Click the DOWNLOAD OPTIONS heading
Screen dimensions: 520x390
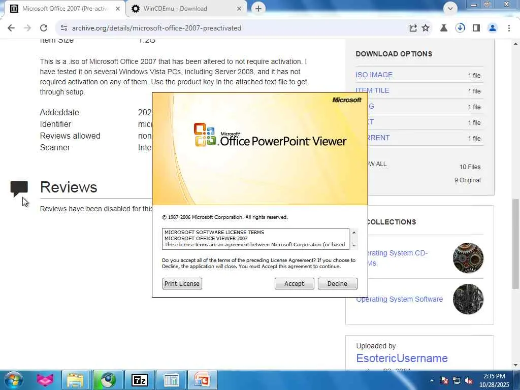coord(394,54)
